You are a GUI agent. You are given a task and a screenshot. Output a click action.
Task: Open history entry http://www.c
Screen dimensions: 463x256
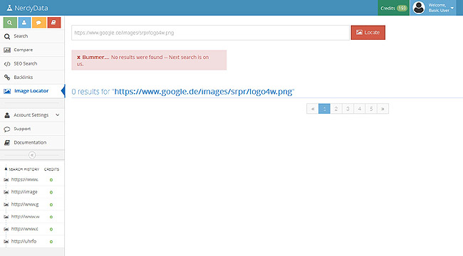tap(24, 229)
